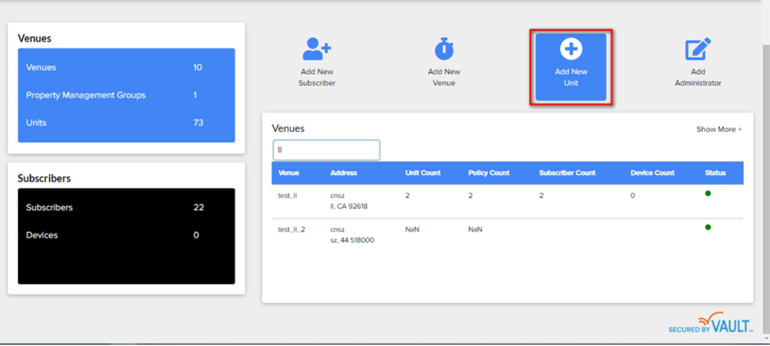Sort by Device Count column header
Image resolution: width=770 pixels, height=346 pixels.
(x=652, y=173)
